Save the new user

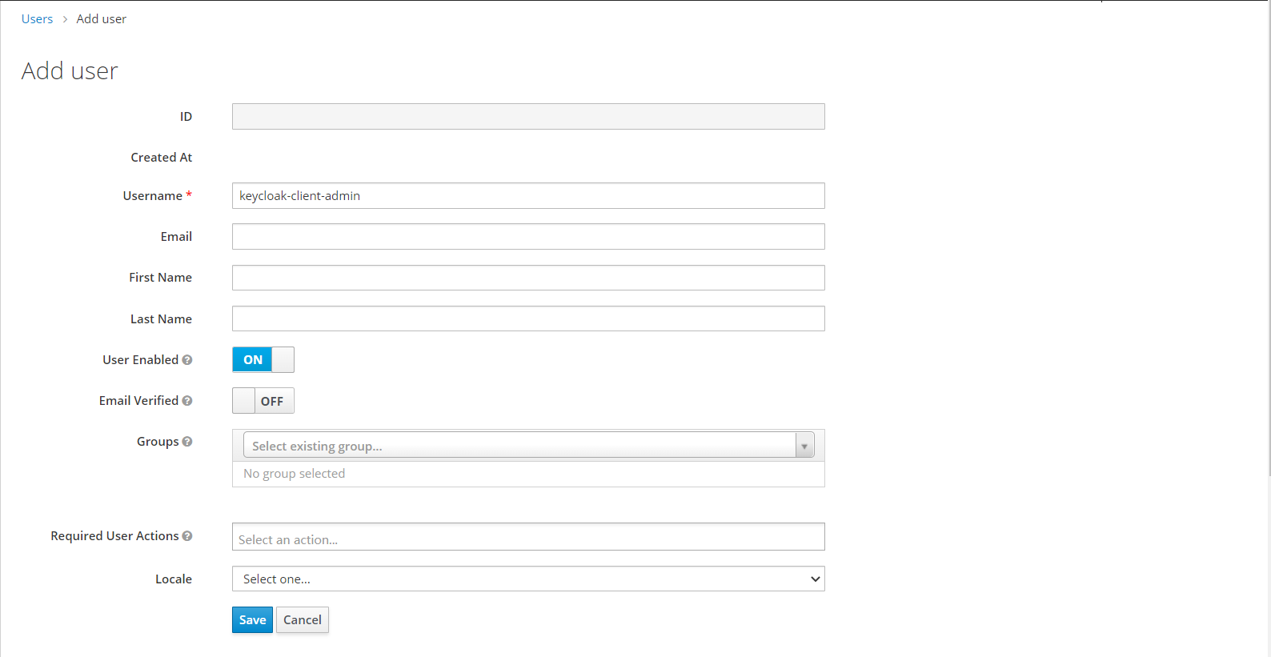252,620
